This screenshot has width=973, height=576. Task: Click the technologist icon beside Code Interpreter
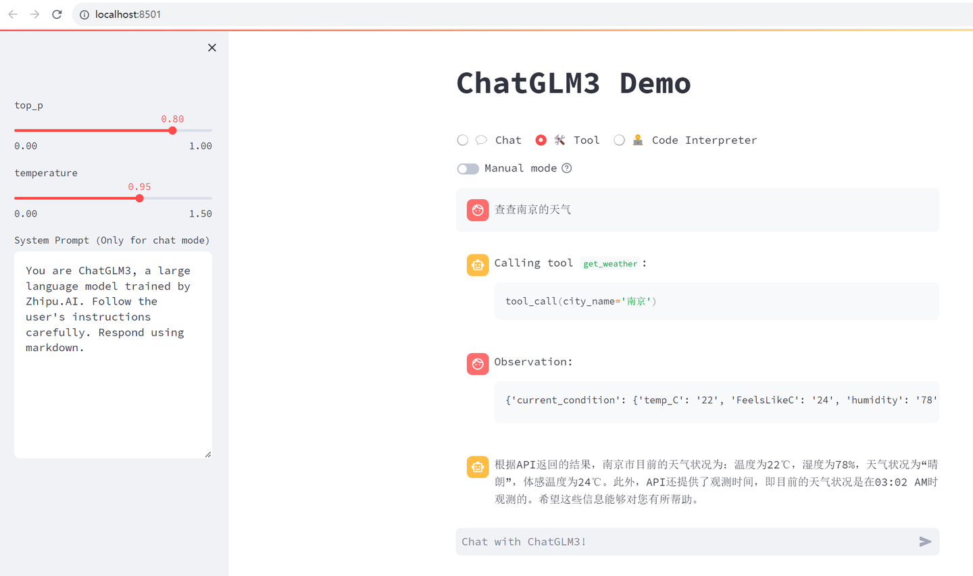click(638, 140)
